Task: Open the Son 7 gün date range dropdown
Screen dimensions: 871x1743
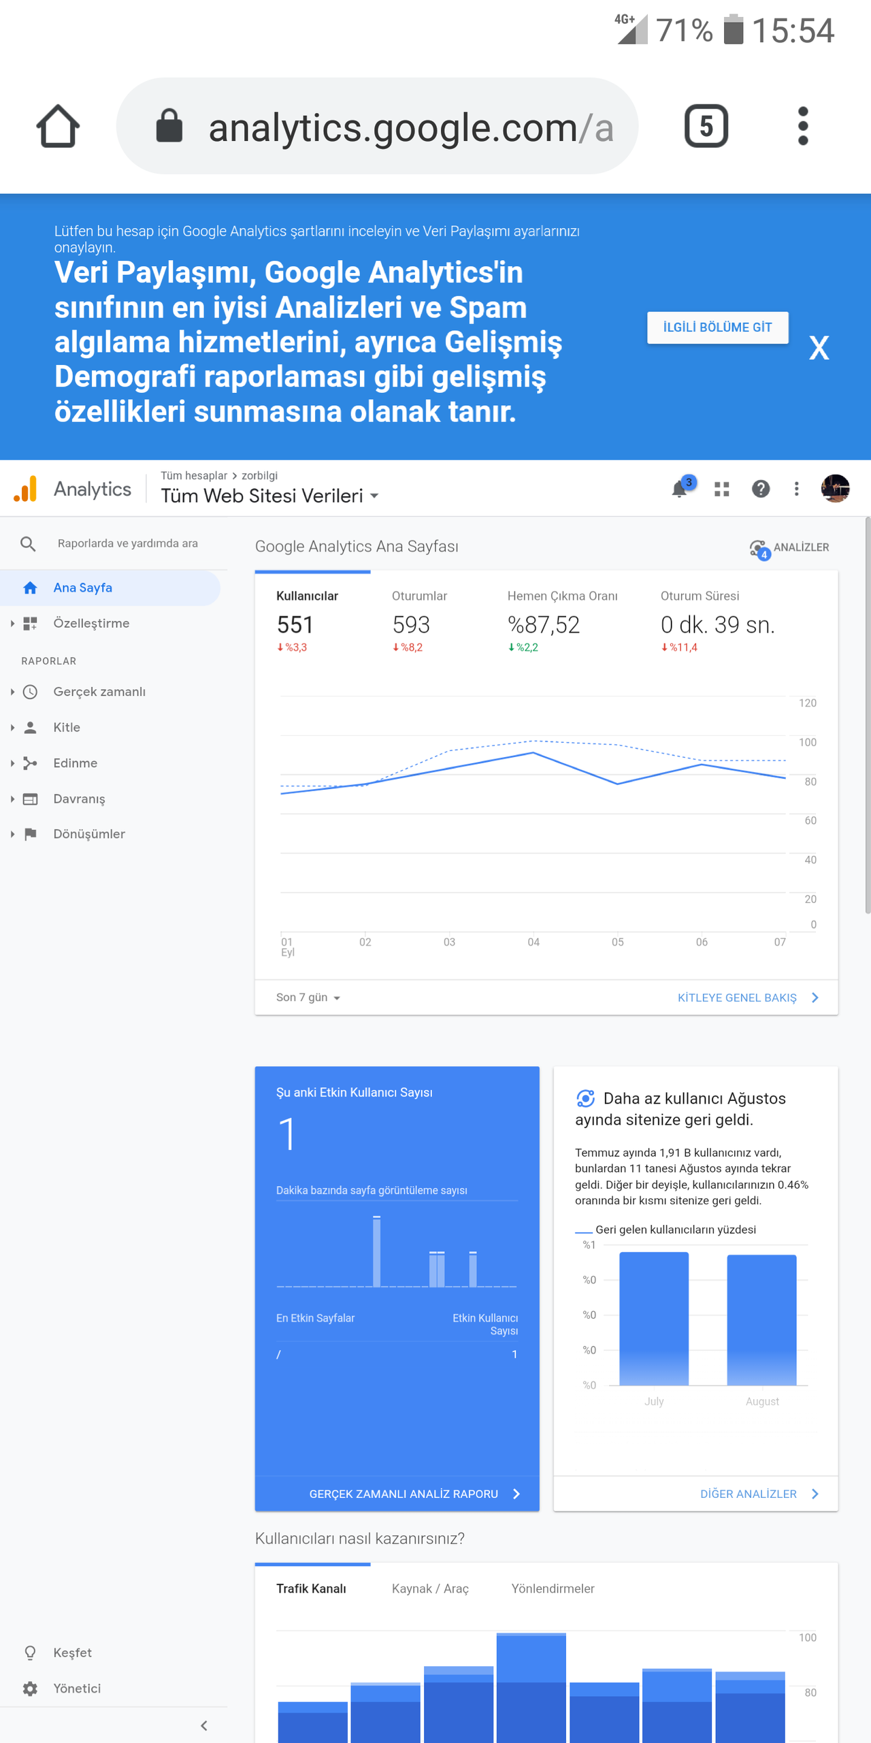Action: point(308,997)
